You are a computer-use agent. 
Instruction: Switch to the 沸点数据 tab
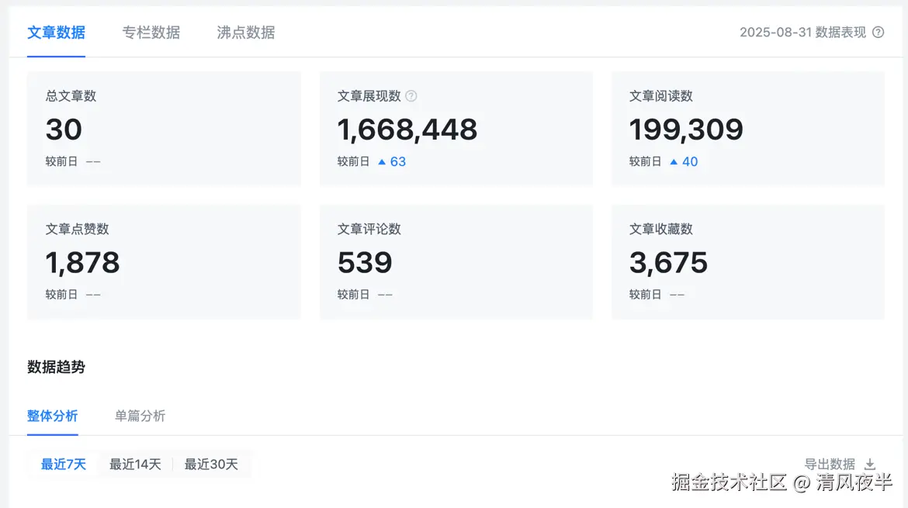tap(244, 33)
